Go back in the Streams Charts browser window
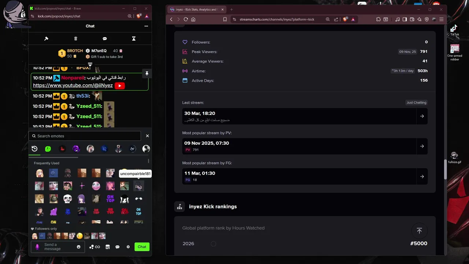Viewport: 469px width, 264px height. click(171, 19)
